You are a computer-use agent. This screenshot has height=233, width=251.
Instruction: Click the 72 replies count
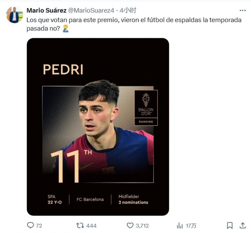39,226
